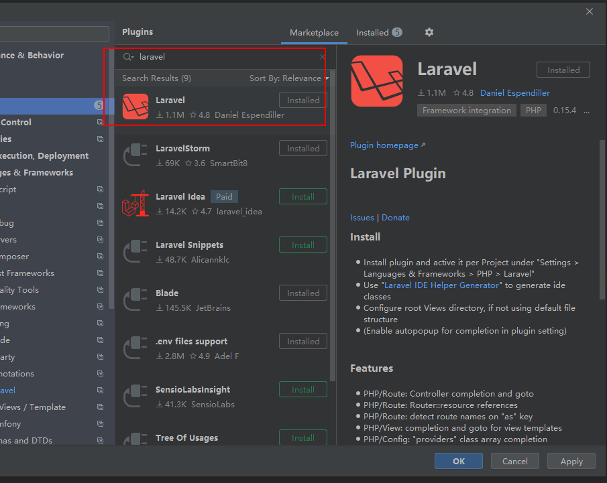Open the Laravel IDE Helper Generator link
The height and width of the screenshot is (483, 607).
[x=441, y=285]
